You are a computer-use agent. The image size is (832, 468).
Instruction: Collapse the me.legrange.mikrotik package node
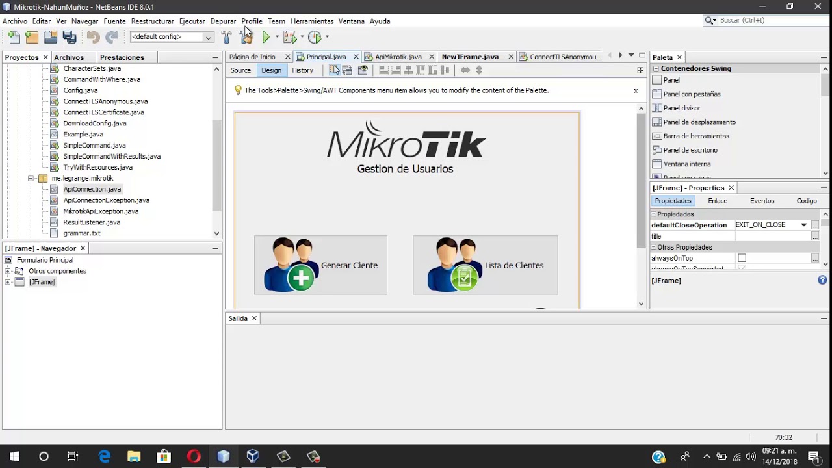31,178
